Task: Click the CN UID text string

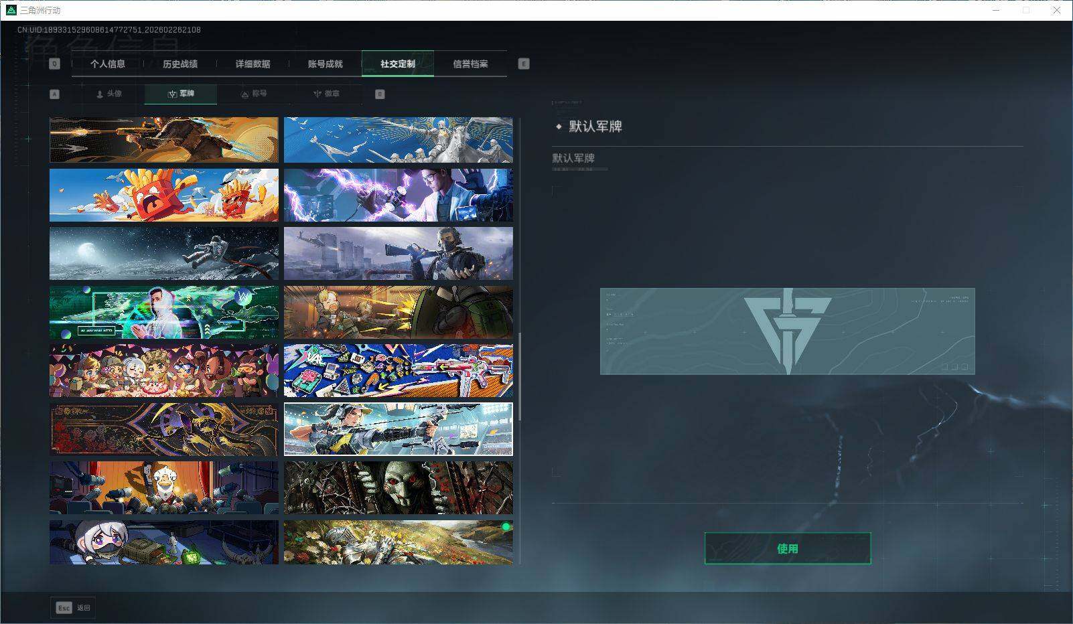Action: tap(109, 29)
